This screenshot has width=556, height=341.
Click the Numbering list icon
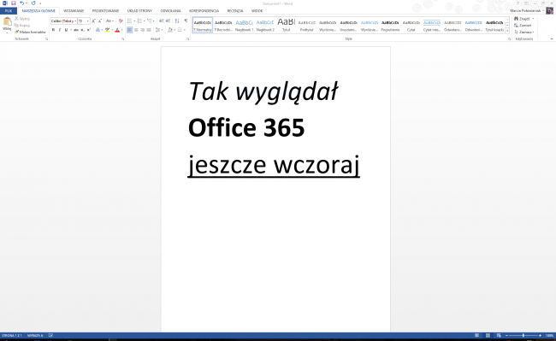tap(139, 21)
